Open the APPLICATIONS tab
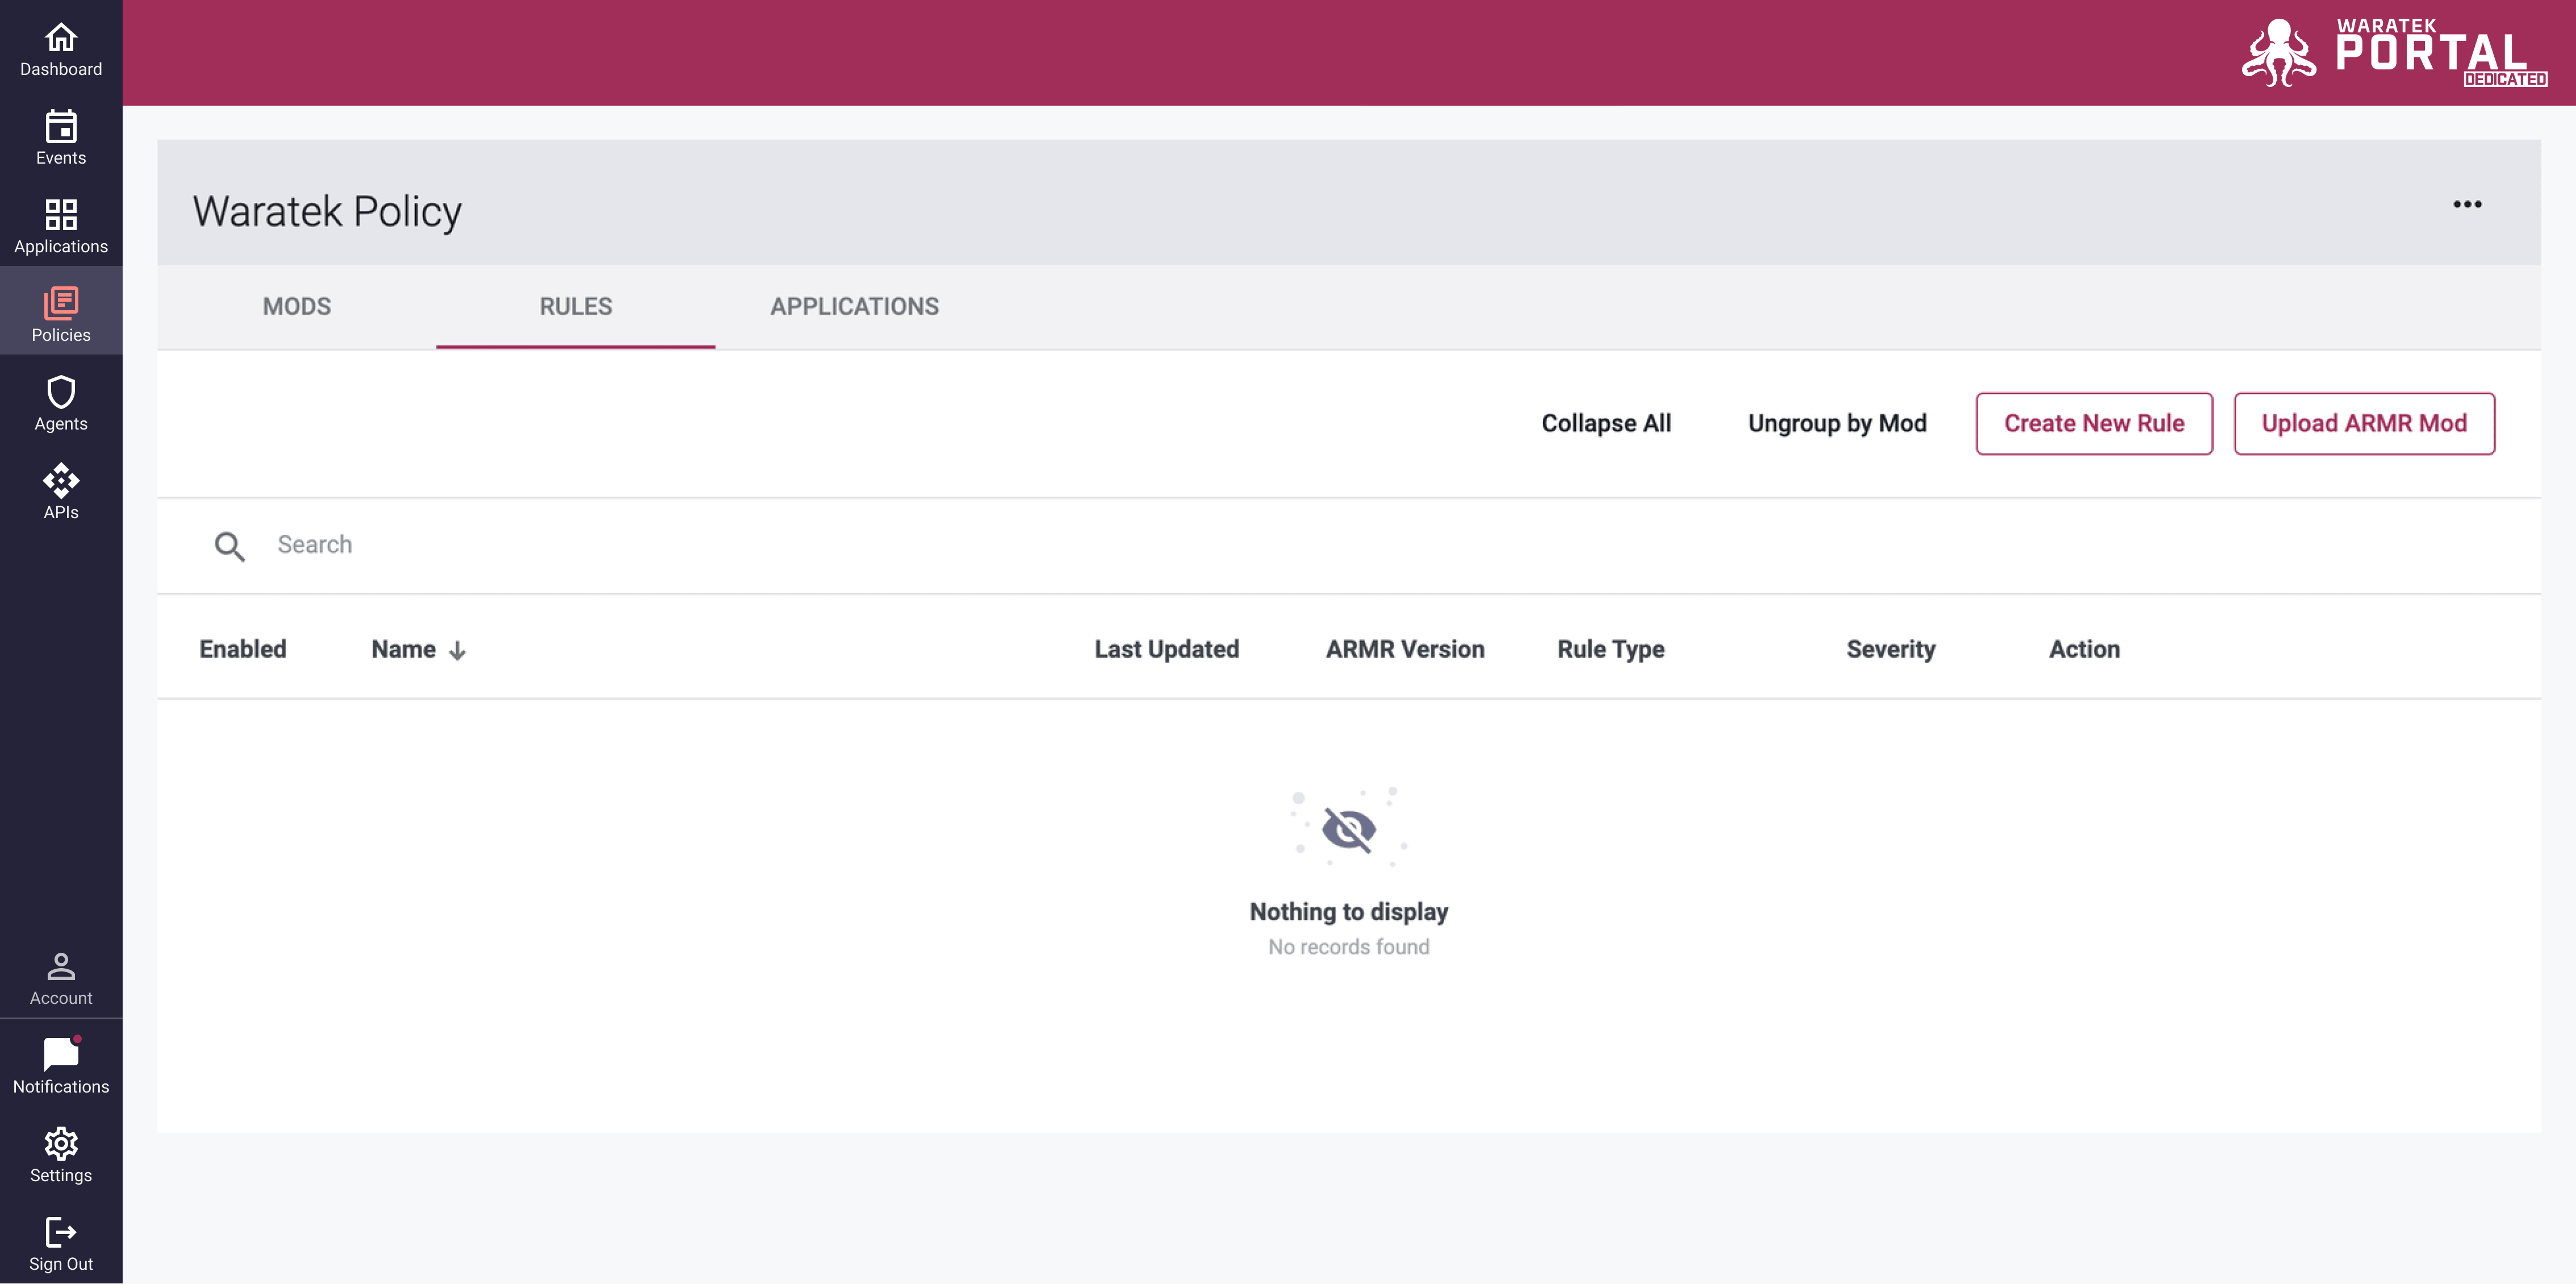This screenshot has height=1284, width=2576. tap(854, 306)
